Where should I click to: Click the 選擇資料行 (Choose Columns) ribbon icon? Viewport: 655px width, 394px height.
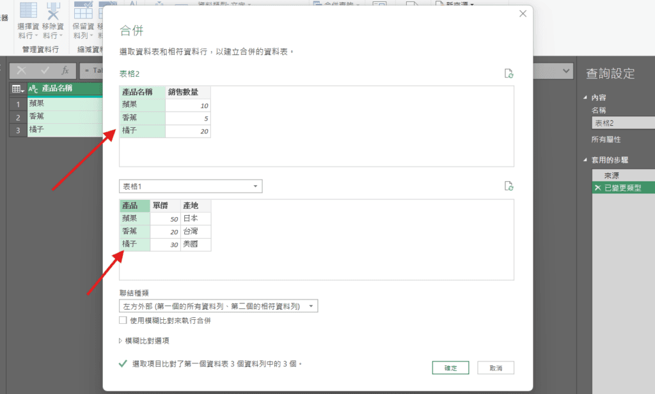(x=29, y=11)
